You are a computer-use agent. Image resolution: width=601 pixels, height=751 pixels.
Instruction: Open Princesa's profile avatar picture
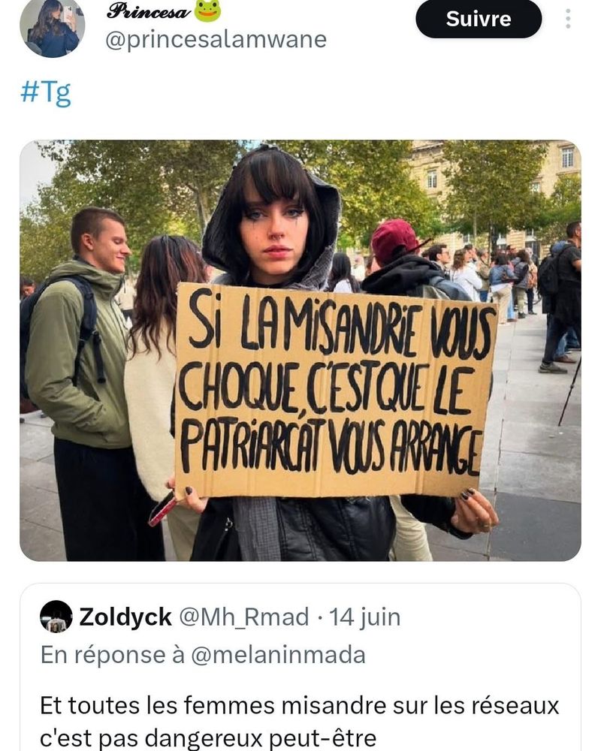pyautogui.click(x=53, y=29)
